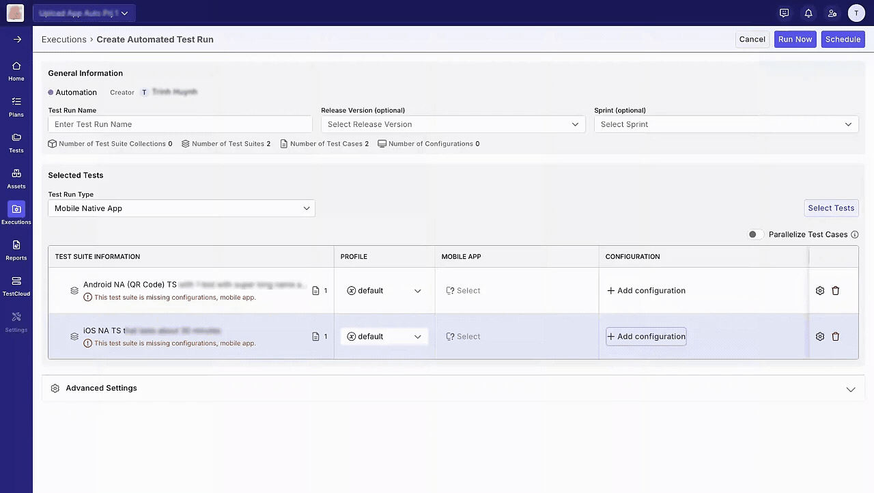This screenshot has width=874, height=493.
Task: Navigate to Executions breadcrumb link
Action: pos(64,40)
